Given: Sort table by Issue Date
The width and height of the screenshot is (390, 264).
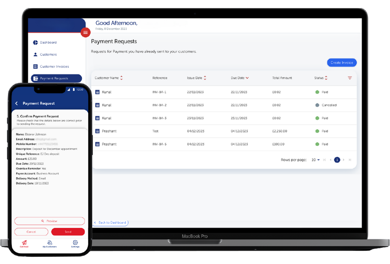Looking at the screenshot, I should 205,78.
